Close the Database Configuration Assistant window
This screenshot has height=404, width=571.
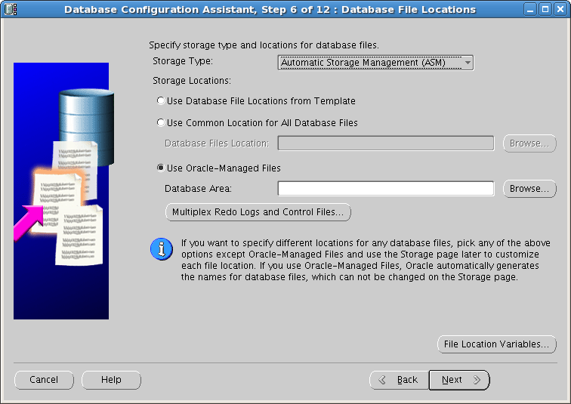pyautogui.click(x=560, y=9)
